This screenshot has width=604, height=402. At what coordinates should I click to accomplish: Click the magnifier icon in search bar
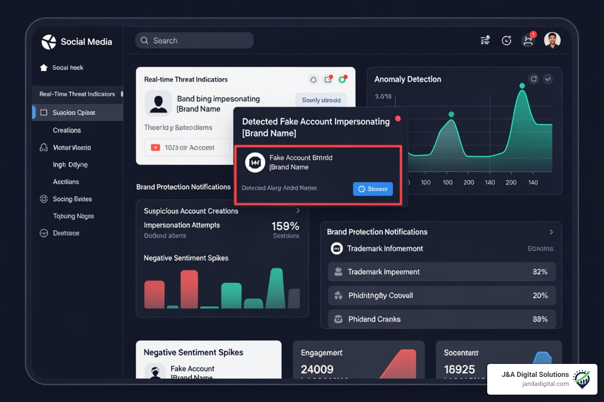tap(144, 40)
